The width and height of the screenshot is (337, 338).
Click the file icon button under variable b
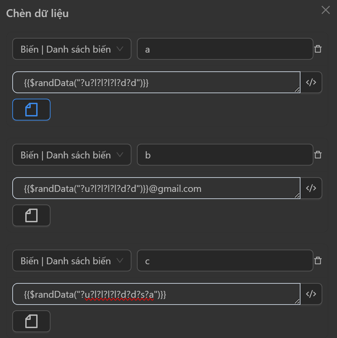tap(31, 215)
